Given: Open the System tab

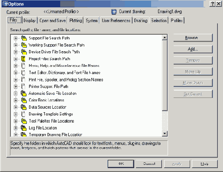Looking at the screenshot, I should [x=92, y=20].
